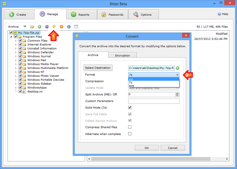Open the archive with the folder icon
237x169 pixels.
tap(32, 26)
